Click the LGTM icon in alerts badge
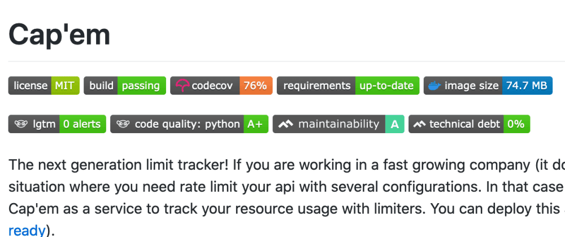This screenshot has width=565, height=237. [x=21, y=124]
